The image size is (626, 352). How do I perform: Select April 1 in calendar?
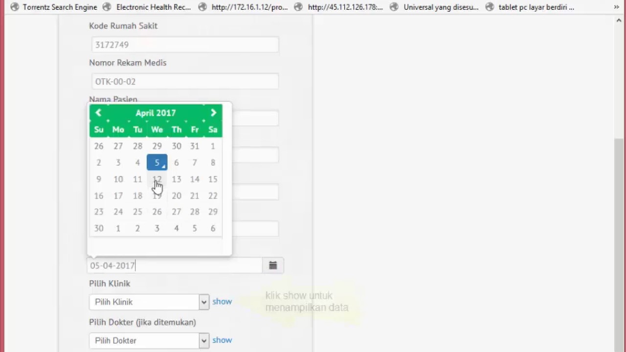[x=213, y=146]
